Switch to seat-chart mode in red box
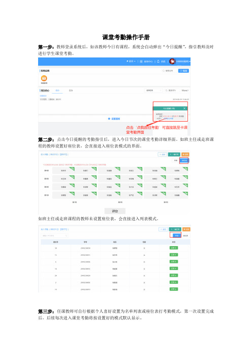 coord(184,160)
